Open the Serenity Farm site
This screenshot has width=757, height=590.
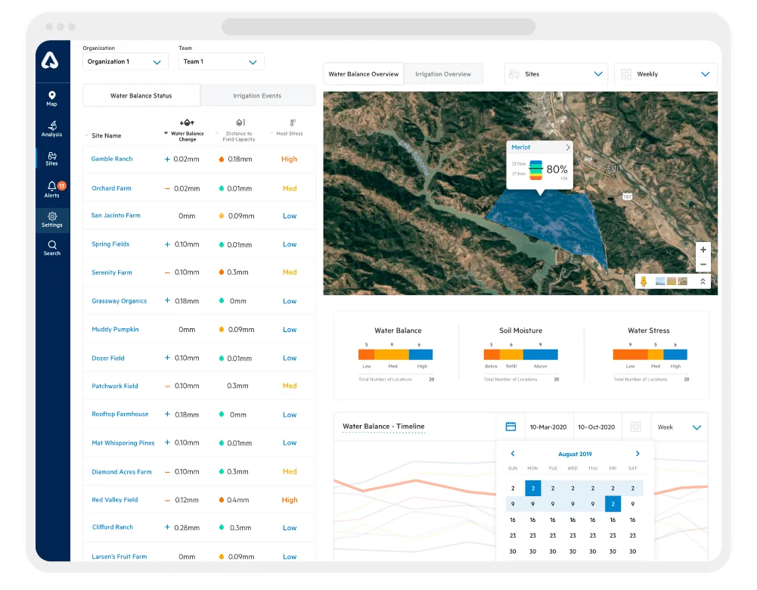(x=112, y=272)
